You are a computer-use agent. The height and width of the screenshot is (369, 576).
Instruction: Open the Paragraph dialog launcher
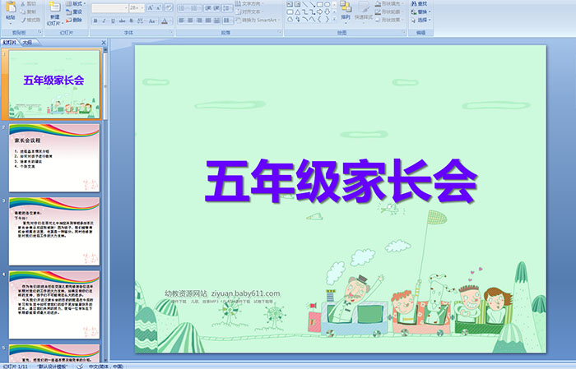point(280,33)
